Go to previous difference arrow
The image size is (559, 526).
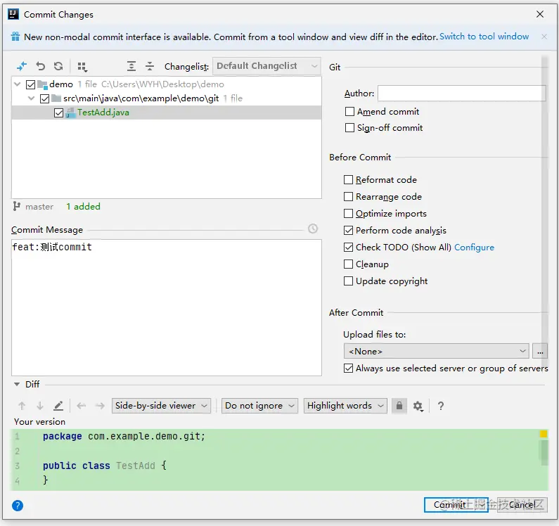(22, 406)
